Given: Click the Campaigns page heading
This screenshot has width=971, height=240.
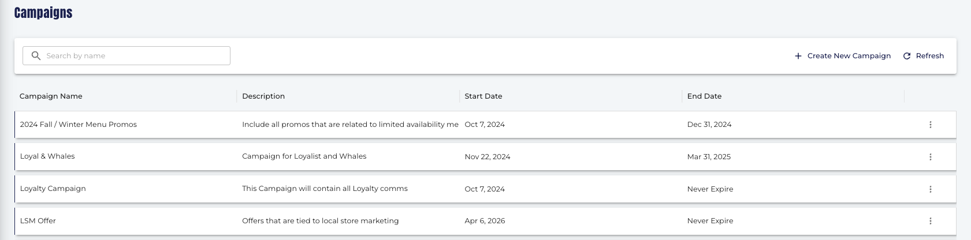Looking at the screenshot, I should 43,13.
